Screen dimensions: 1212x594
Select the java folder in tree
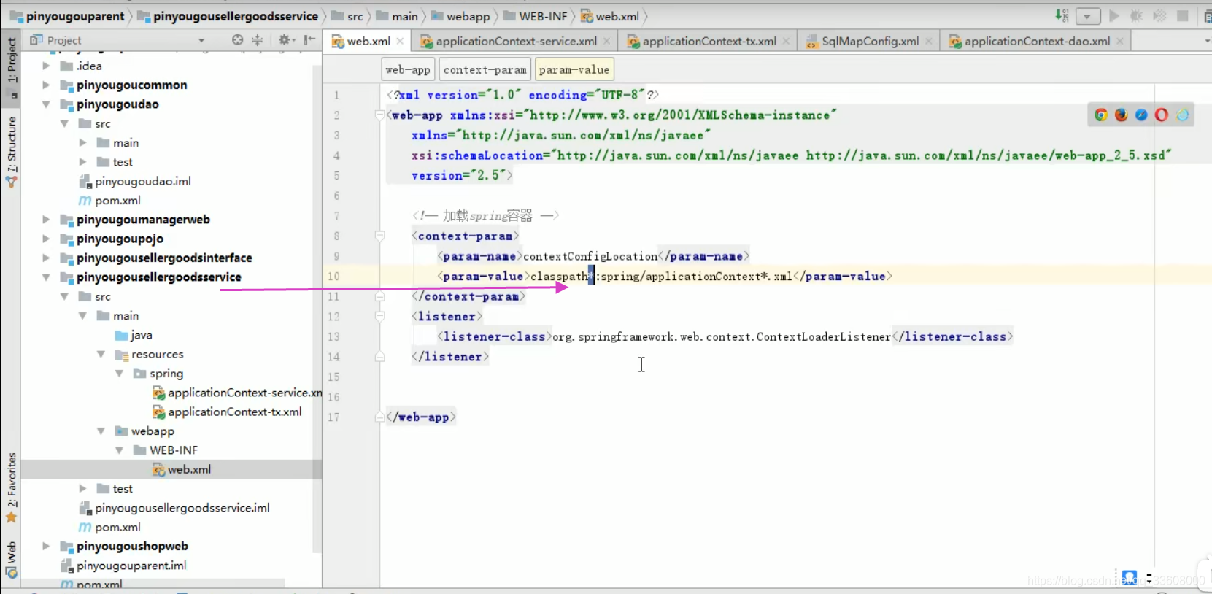click(134, 335)
